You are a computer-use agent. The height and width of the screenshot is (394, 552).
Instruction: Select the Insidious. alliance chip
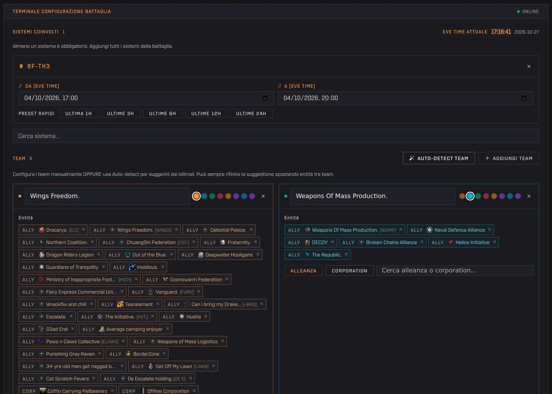click(x=138, y=267)
